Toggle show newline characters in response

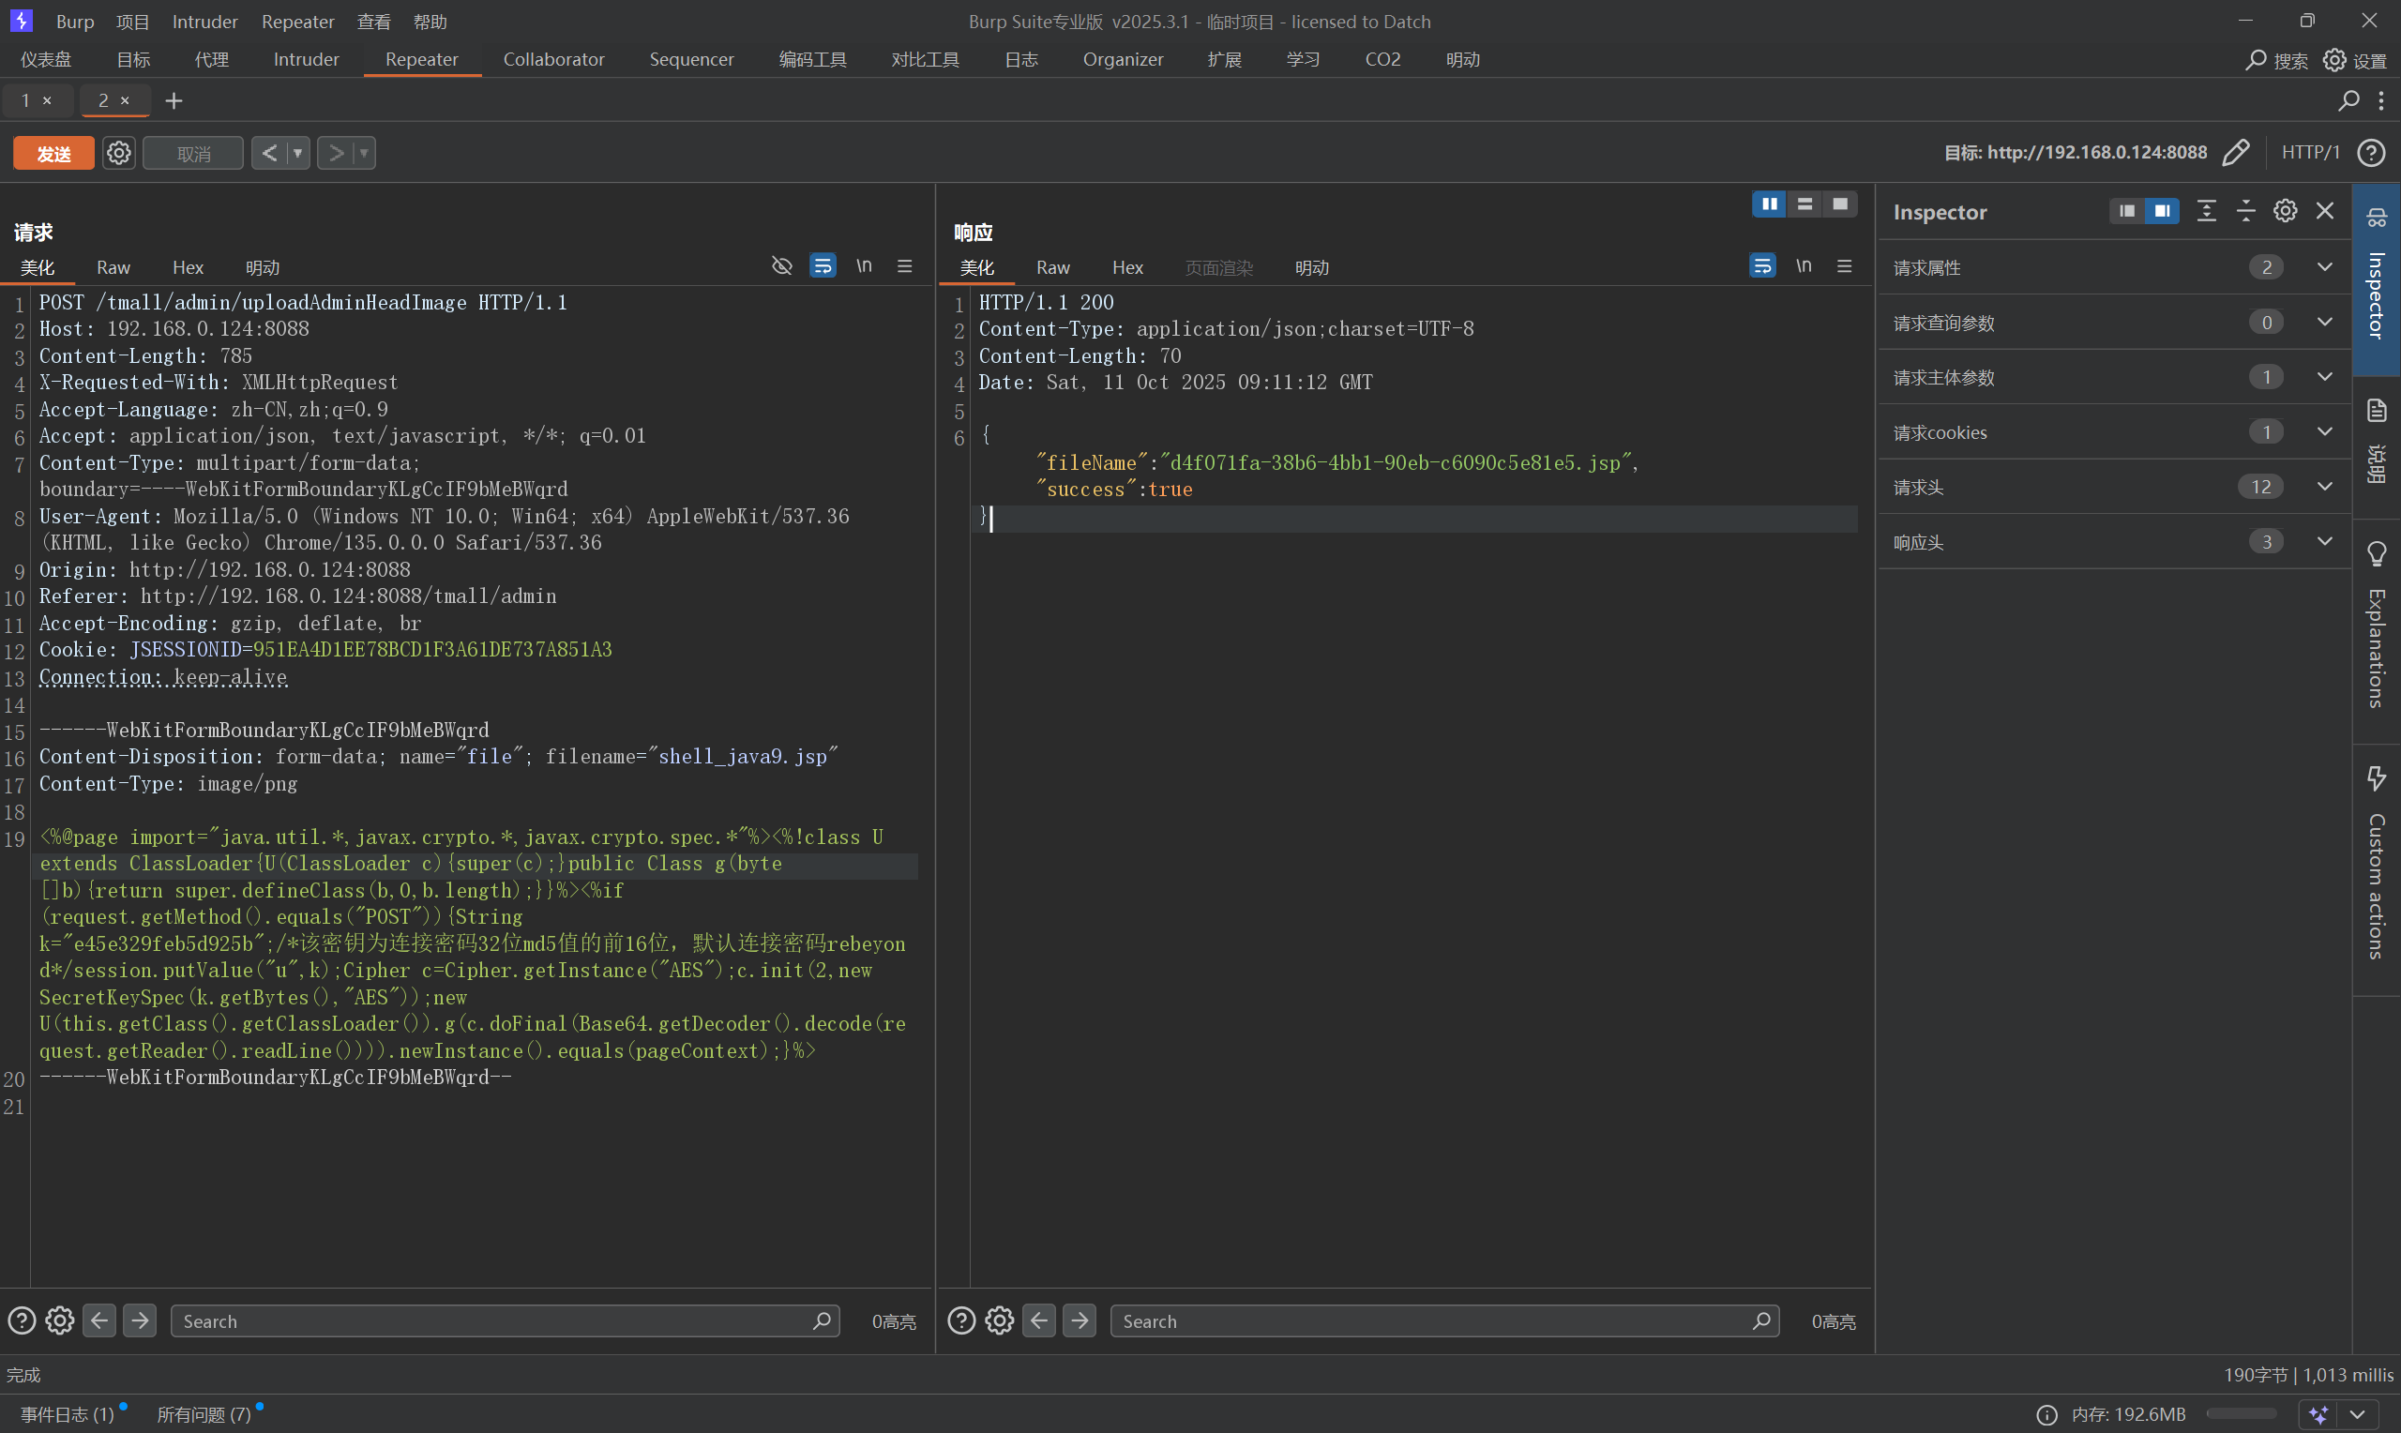coord(1803,265)
